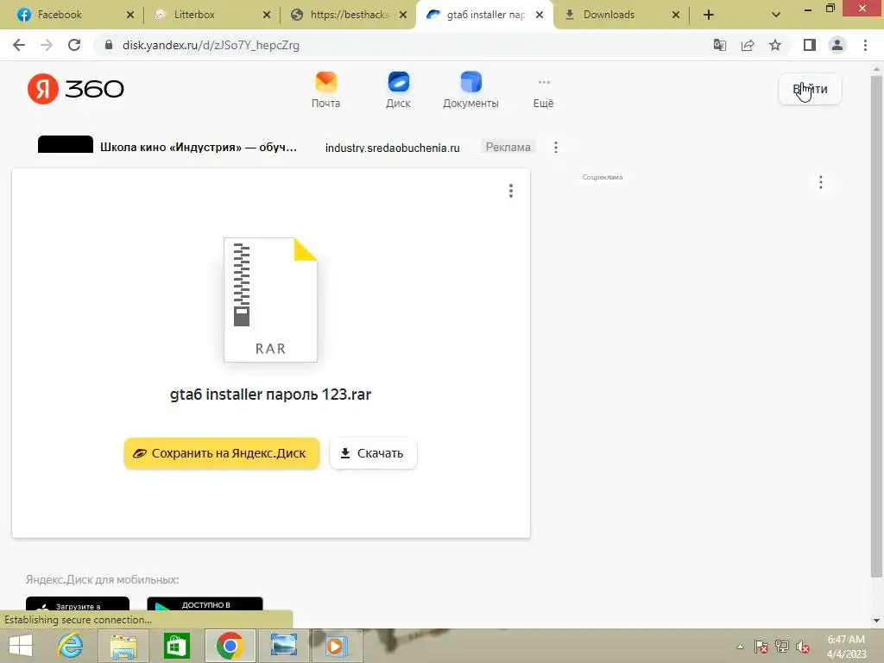Select the gta6 installer пароль 123.rar filename

coord(270,394)
